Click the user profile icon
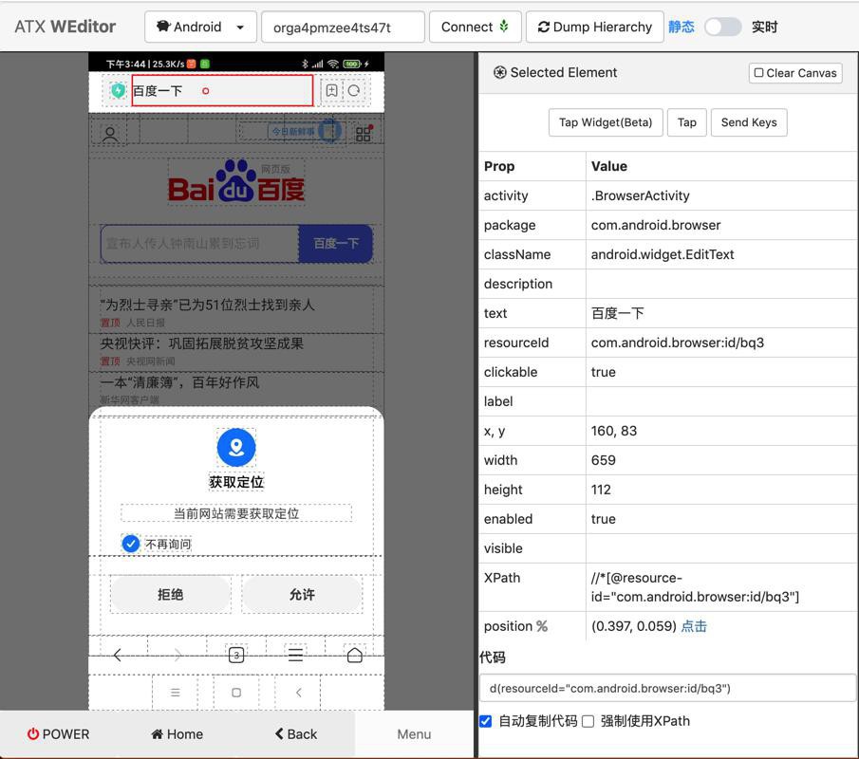The width and height of the screenshot is (859, 759). tap(110, 134)
